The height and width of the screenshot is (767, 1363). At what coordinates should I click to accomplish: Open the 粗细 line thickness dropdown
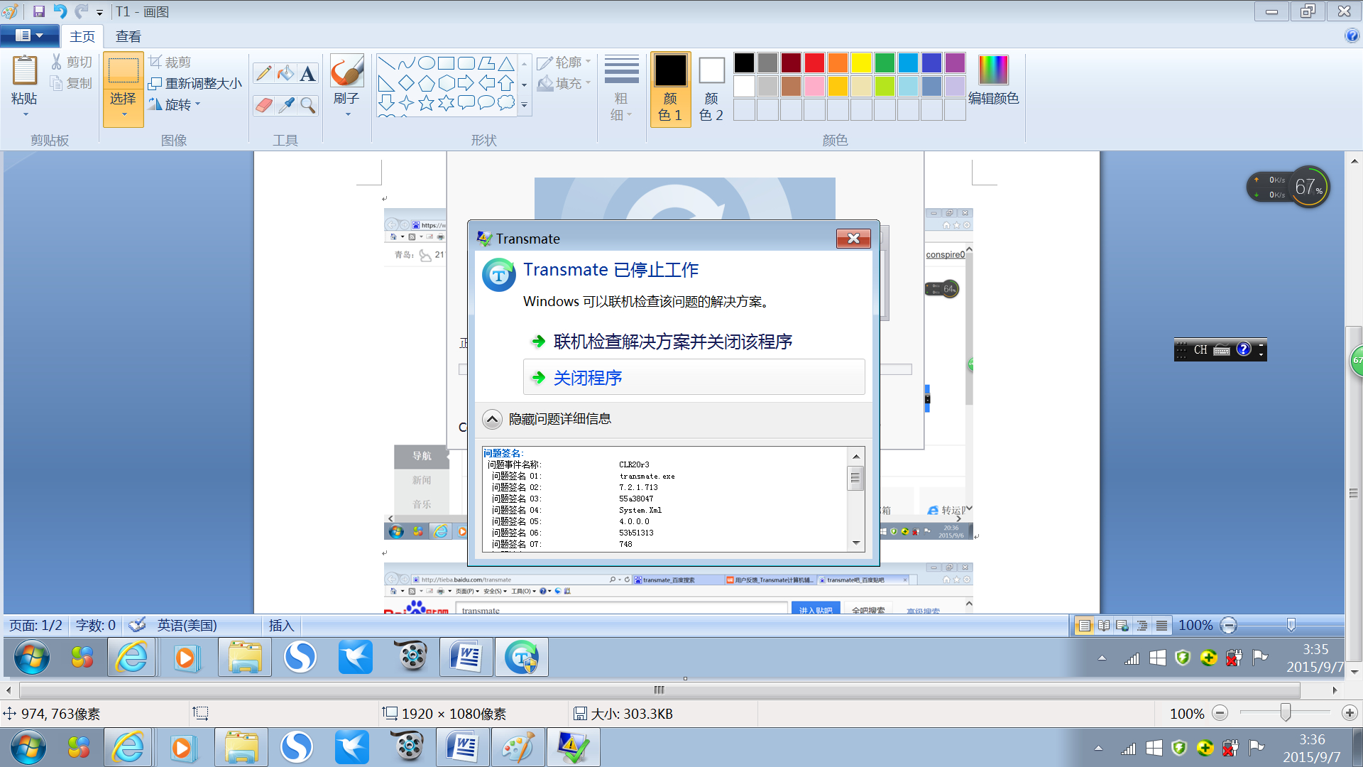tap(621, 89)
